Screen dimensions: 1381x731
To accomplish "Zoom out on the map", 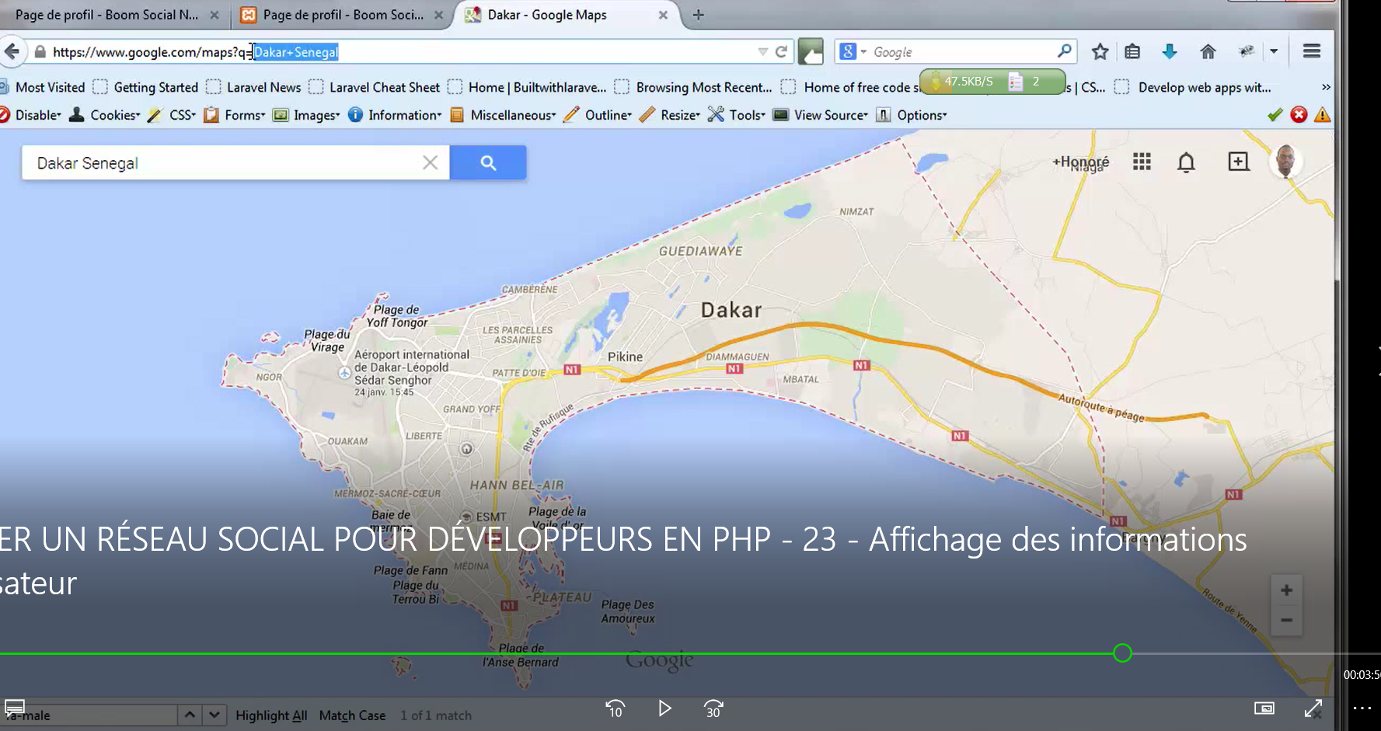I will (x=1286, y=620).
